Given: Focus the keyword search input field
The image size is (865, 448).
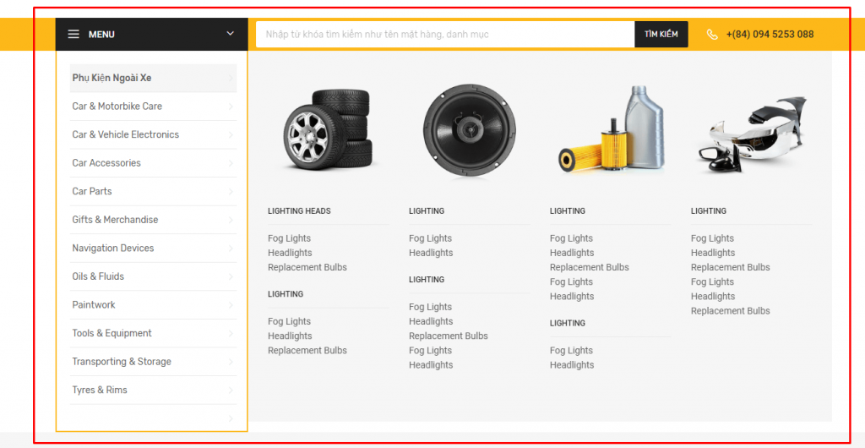Looking at the screenshot, I should point(445,34).
